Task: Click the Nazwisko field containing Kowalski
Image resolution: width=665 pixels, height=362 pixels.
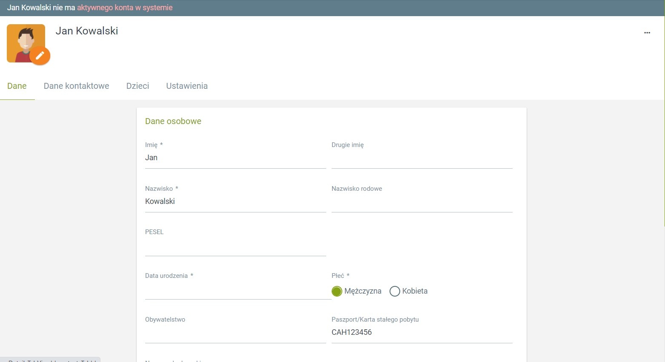Action: point(235,202)
